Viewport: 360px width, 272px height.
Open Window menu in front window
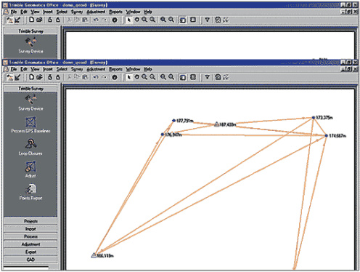point(133,69)
